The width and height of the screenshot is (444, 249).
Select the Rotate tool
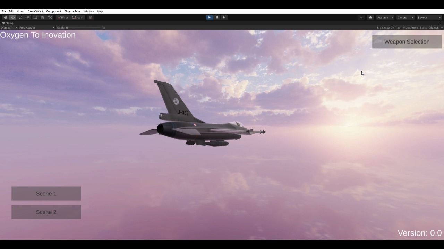20,17
